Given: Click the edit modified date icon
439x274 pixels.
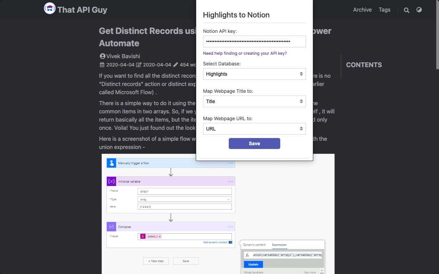Looking at the screenshot, I should [139, 65].
